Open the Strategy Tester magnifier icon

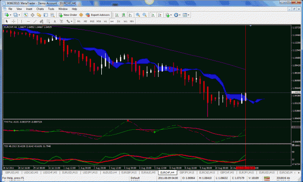coord(52,15)
